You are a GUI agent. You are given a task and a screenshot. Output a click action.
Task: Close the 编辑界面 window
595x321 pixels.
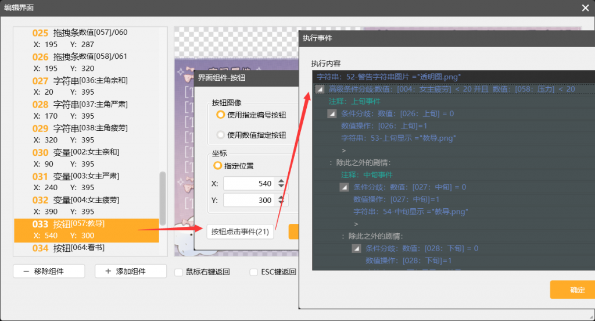585,8
